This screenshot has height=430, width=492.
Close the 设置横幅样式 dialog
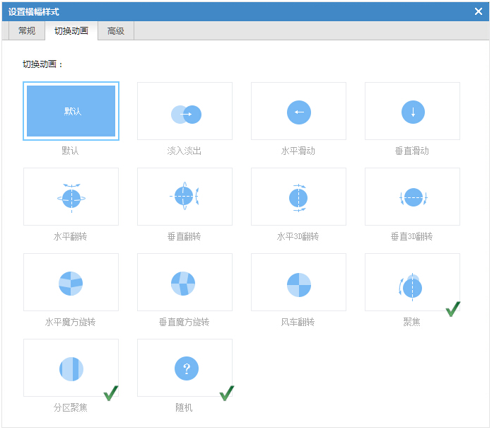click(479, 11)
